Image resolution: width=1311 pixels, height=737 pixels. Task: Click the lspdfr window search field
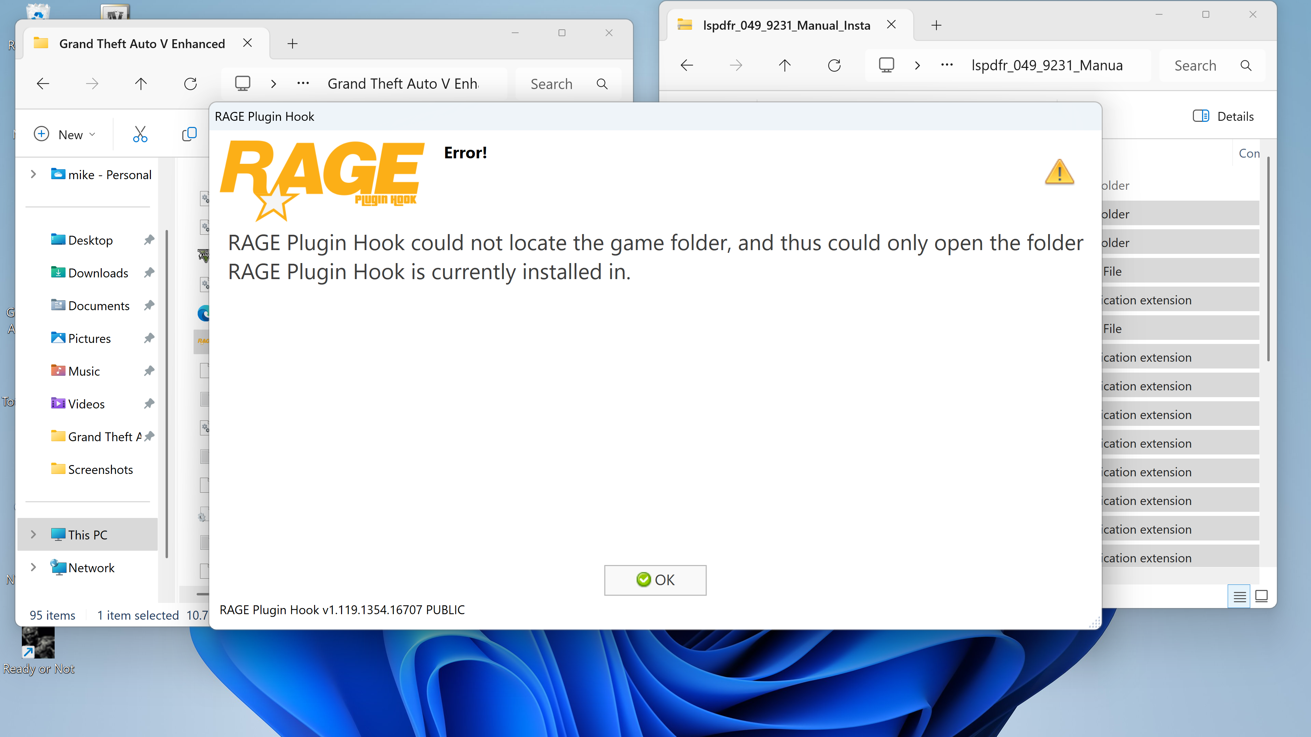tap(1201, 66)
